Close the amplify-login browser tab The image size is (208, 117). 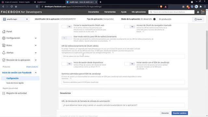tap(96, 2)
